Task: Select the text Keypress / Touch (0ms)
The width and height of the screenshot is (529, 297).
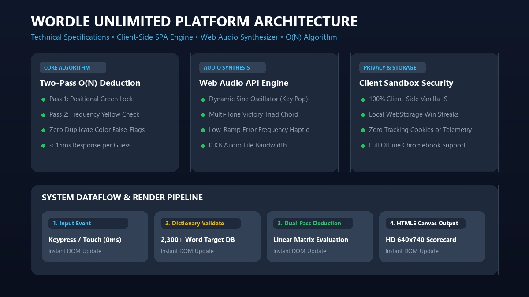Action: (x=85, y=240)
